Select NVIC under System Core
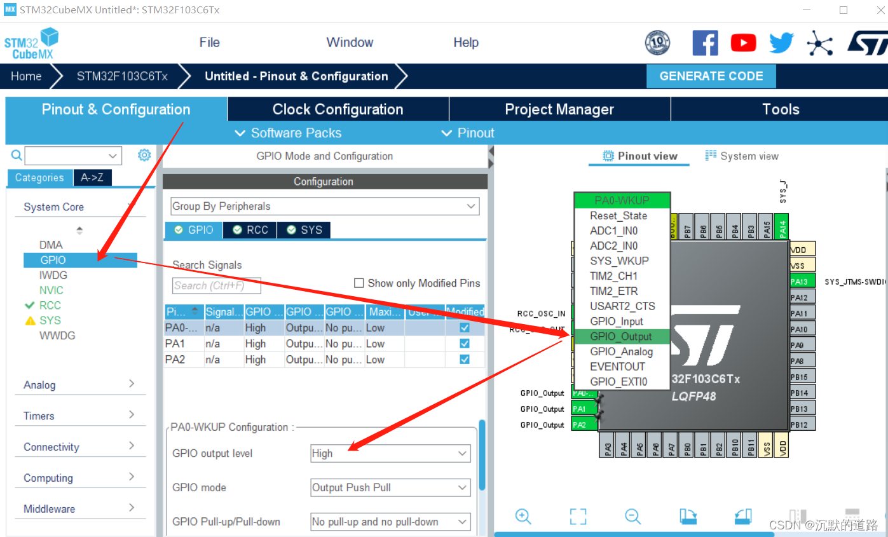Image resolution: width=888 pixels, height=537 pixels. point(51,290)
